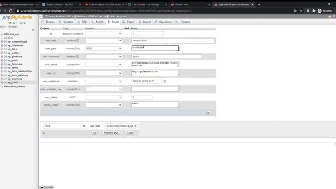Click the navigation settings gear icon in sidebar
This screenshot has height=189, width=336.
point(21,23)
